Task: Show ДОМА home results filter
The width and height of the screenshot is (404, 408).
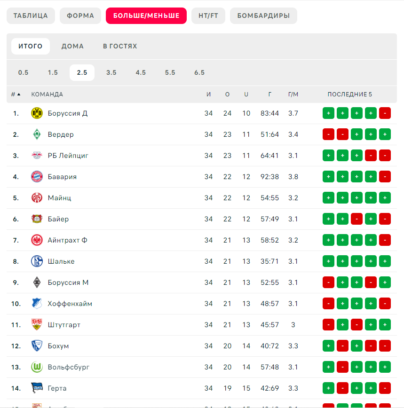Action: pyautogui.click(x=72, y=46)
